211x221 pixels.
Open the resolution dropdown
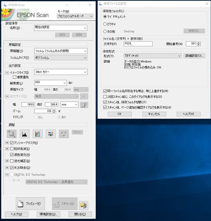(x=50, y=83)
